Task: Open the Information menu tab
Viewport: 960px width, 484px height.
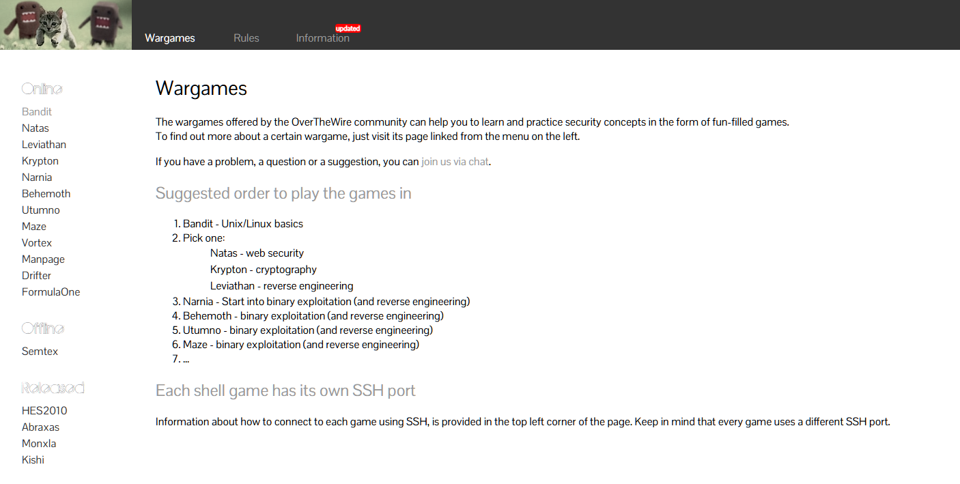Action: point(322,38)
